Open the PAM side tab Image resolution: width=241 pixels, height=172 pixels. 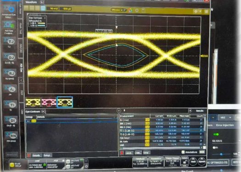pos(22,93)
